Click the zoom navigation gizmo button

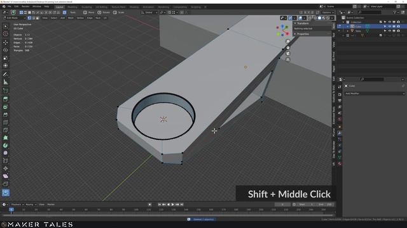pyautogui.click(x=287, y=41)
